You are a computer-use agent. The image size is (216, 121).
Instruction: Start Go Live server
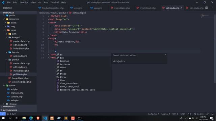[199, 114]
